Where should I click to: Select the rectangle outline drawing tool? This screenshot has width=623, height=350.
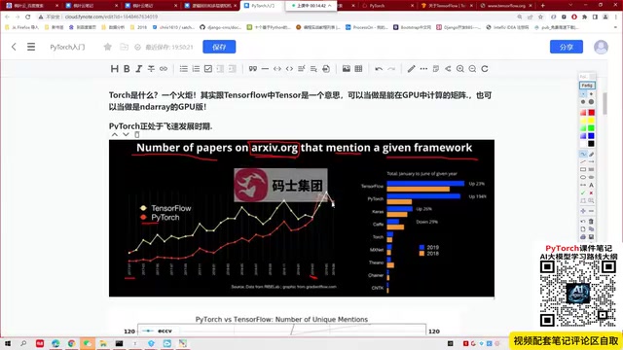pyautogui.click(x=583, y=169)
